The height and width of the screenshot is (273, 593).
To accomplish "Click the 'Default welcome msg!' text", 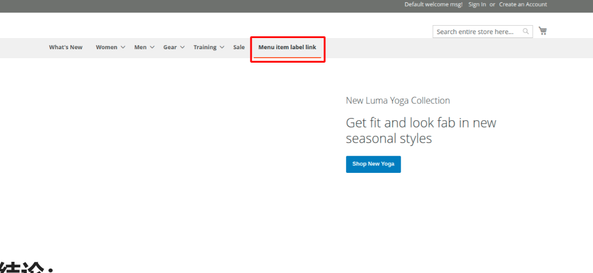I will [x=433, y=4].
